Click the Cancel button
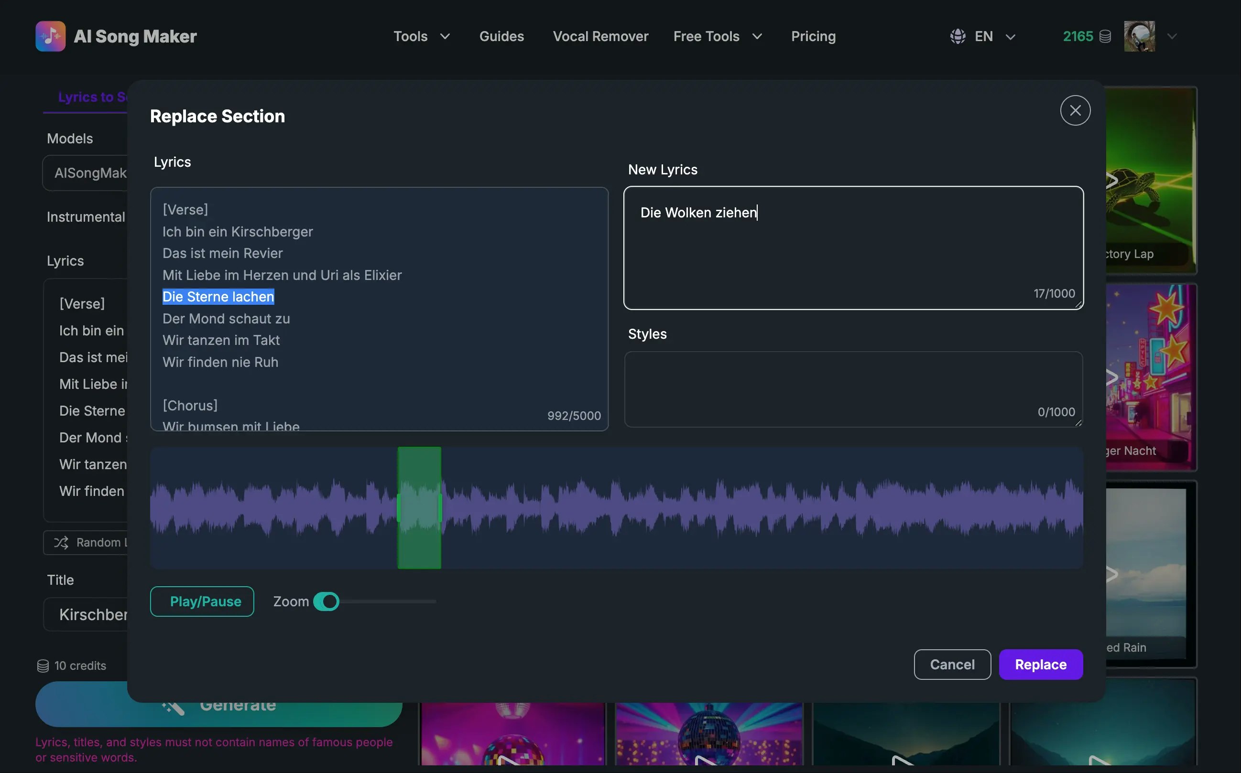Screen dimensions: 1241x773 [952, 664]
